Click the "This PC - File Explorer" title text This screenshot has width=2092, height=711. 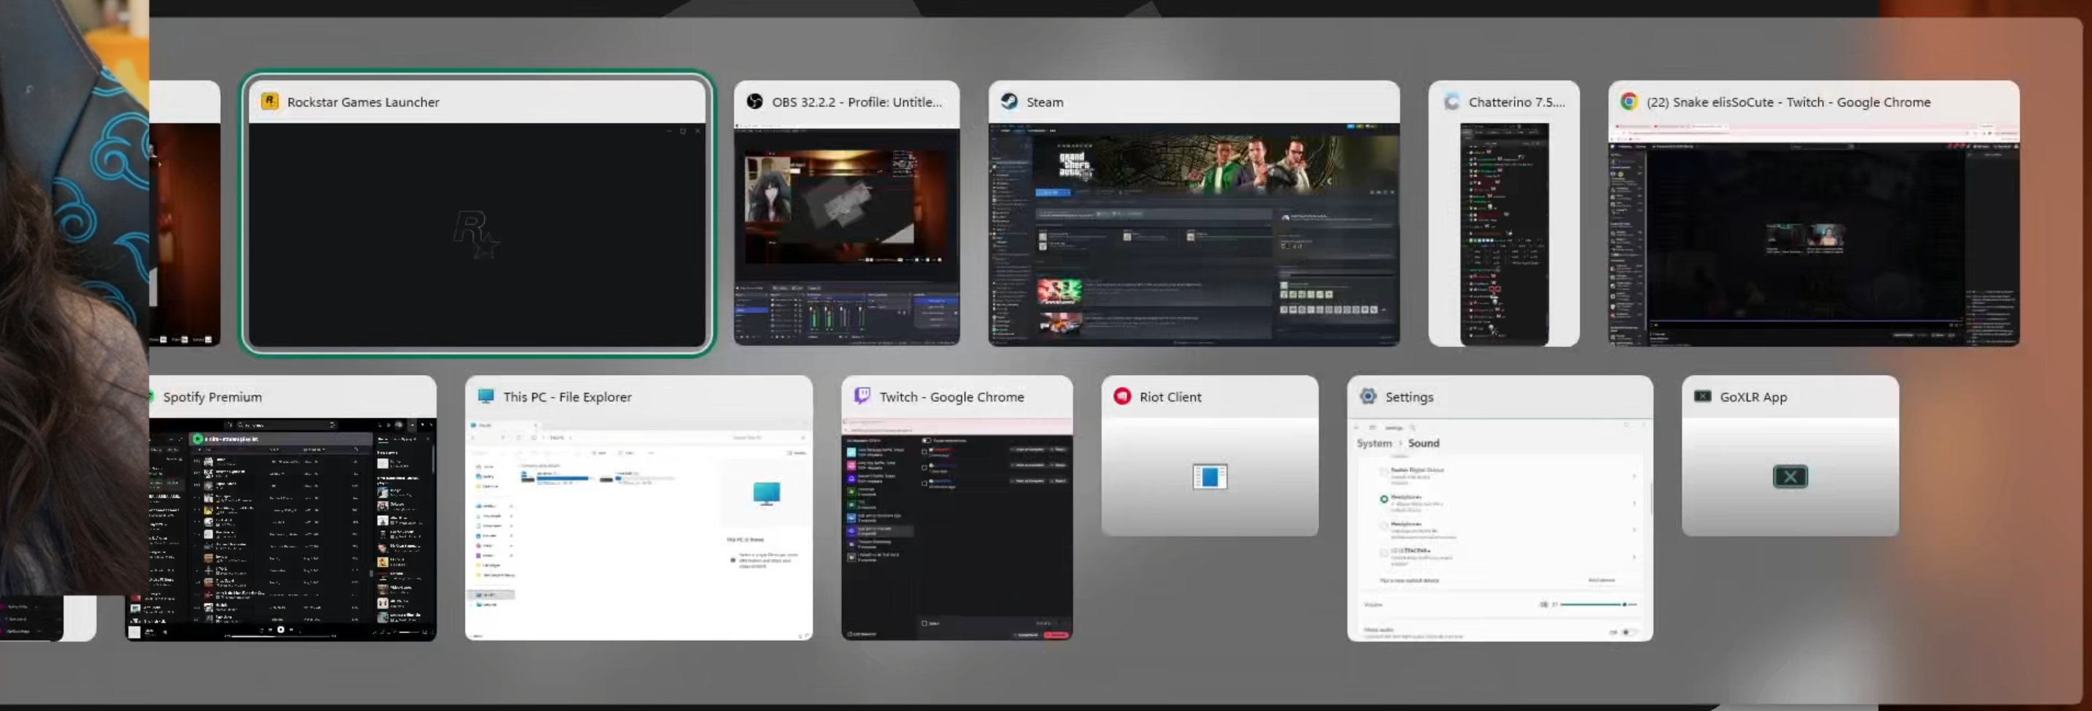(567, 397)
